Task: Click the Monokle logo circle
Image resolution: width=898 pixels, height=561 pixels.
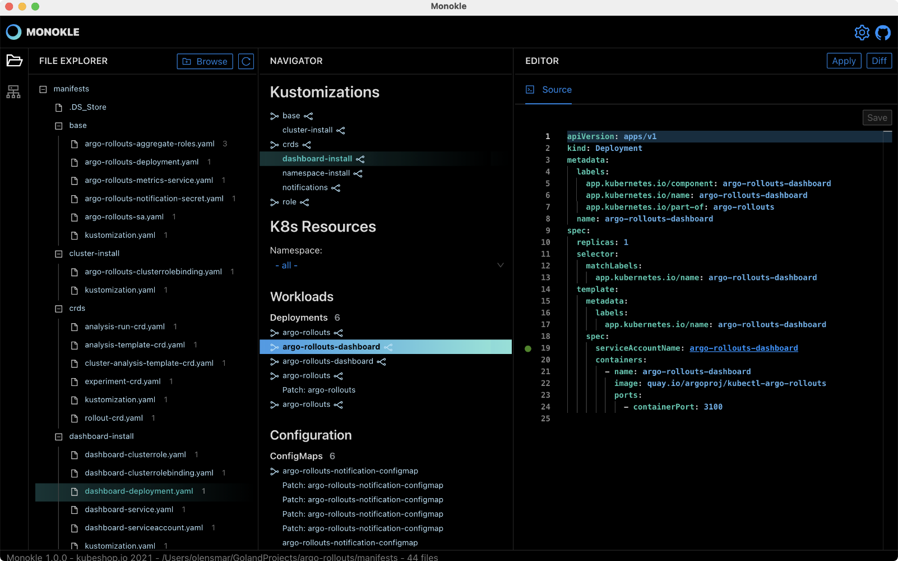Action: click(x=13, y=32)
